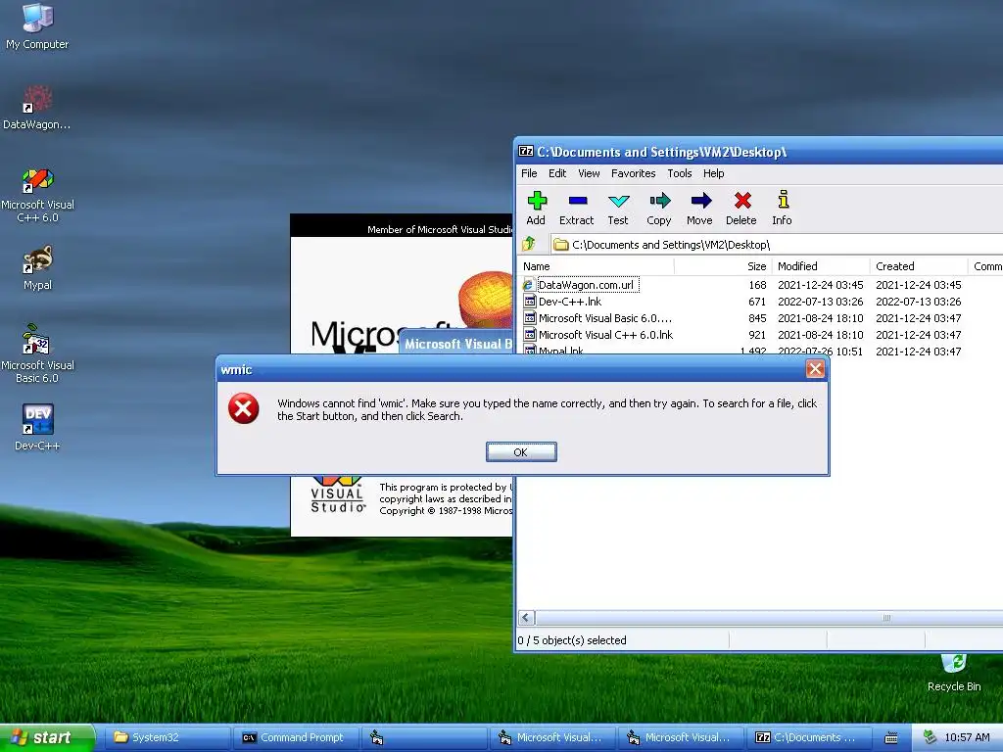Open the Tools menu in 7-Zip
Viewport: 1003px width, 752px height.
(680, 173)
